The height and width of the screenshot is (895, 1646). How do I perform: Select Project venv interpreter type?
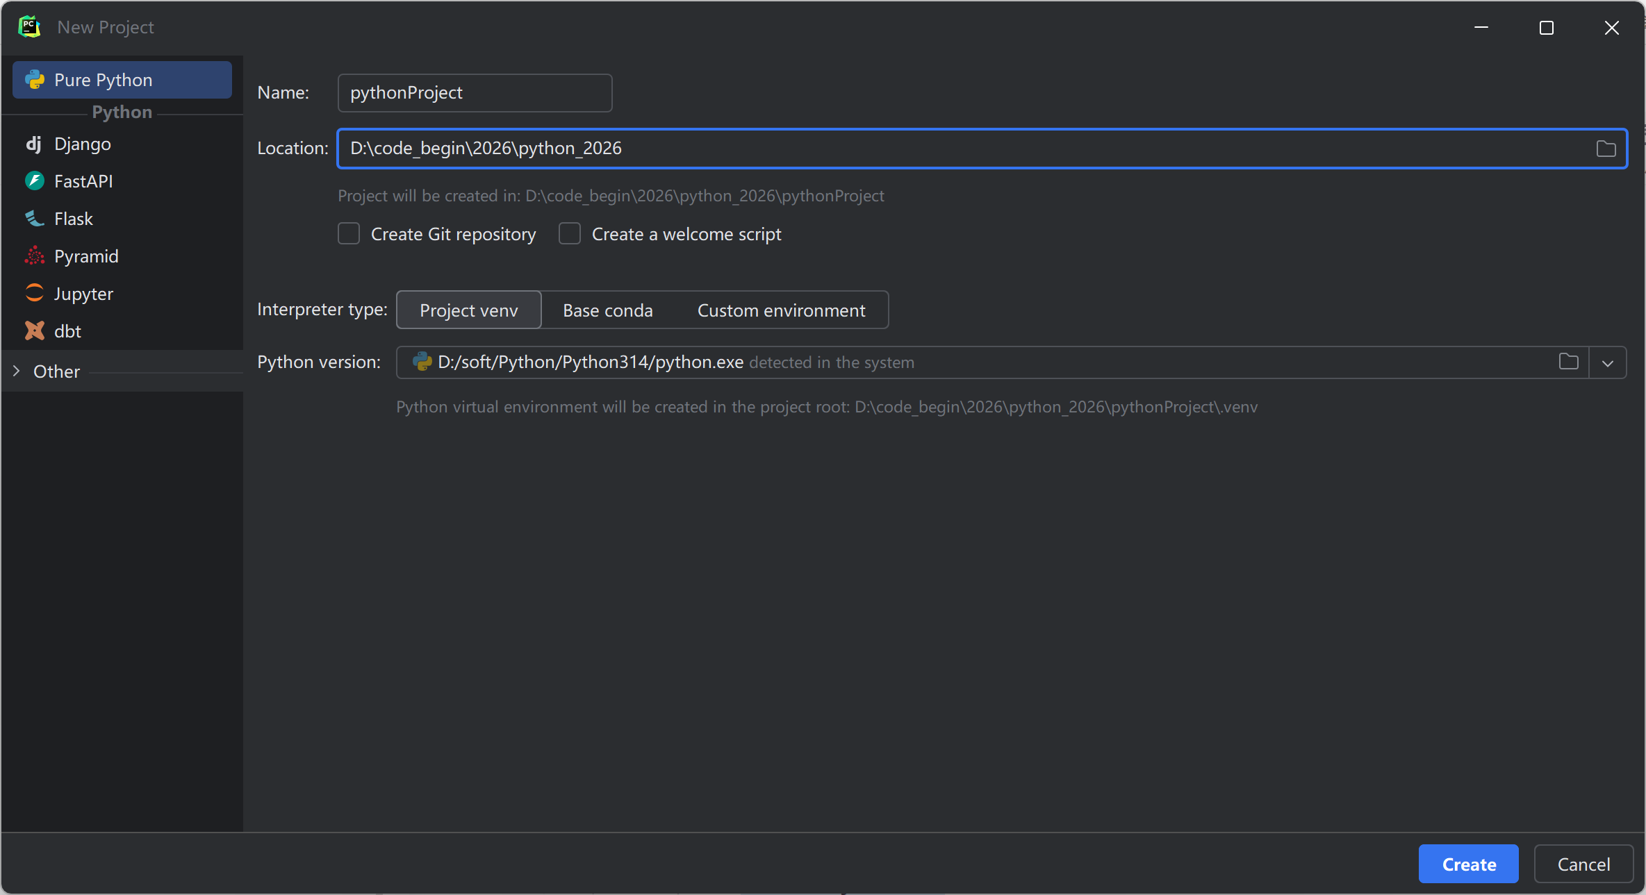[x=468, y=310]
